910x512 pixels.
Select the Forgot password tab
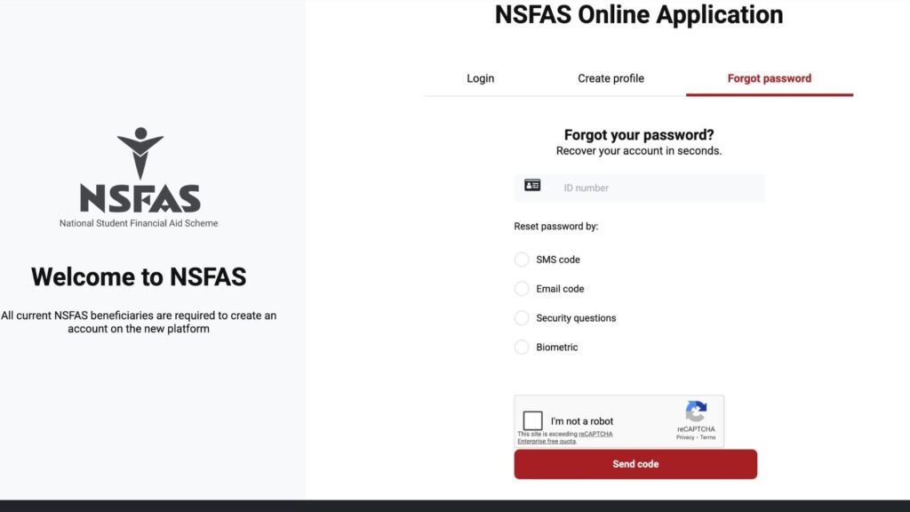pyautogui.click(x=769, y=78)
